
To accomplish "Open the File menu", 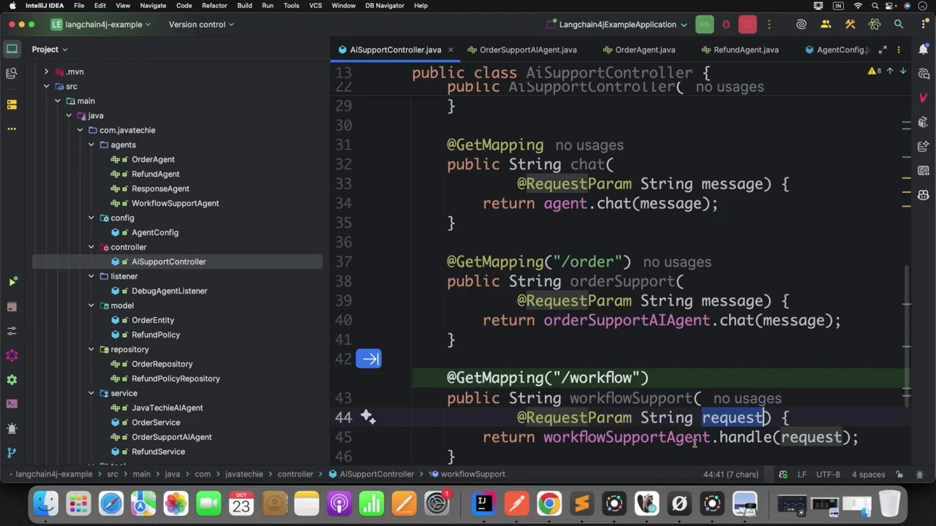I will [x=79, y=5].
